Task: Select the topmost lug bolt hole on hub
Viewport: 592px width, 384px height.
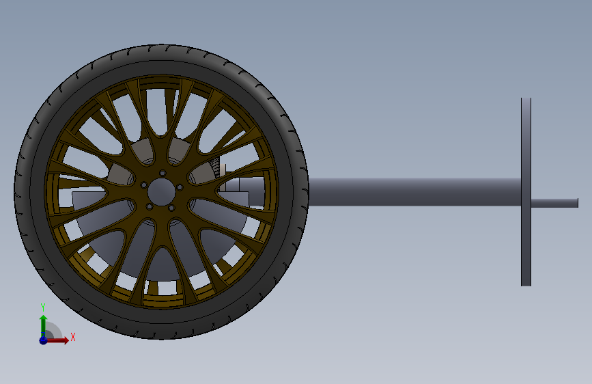Action: pyautogui.click(x=163, y=173)
